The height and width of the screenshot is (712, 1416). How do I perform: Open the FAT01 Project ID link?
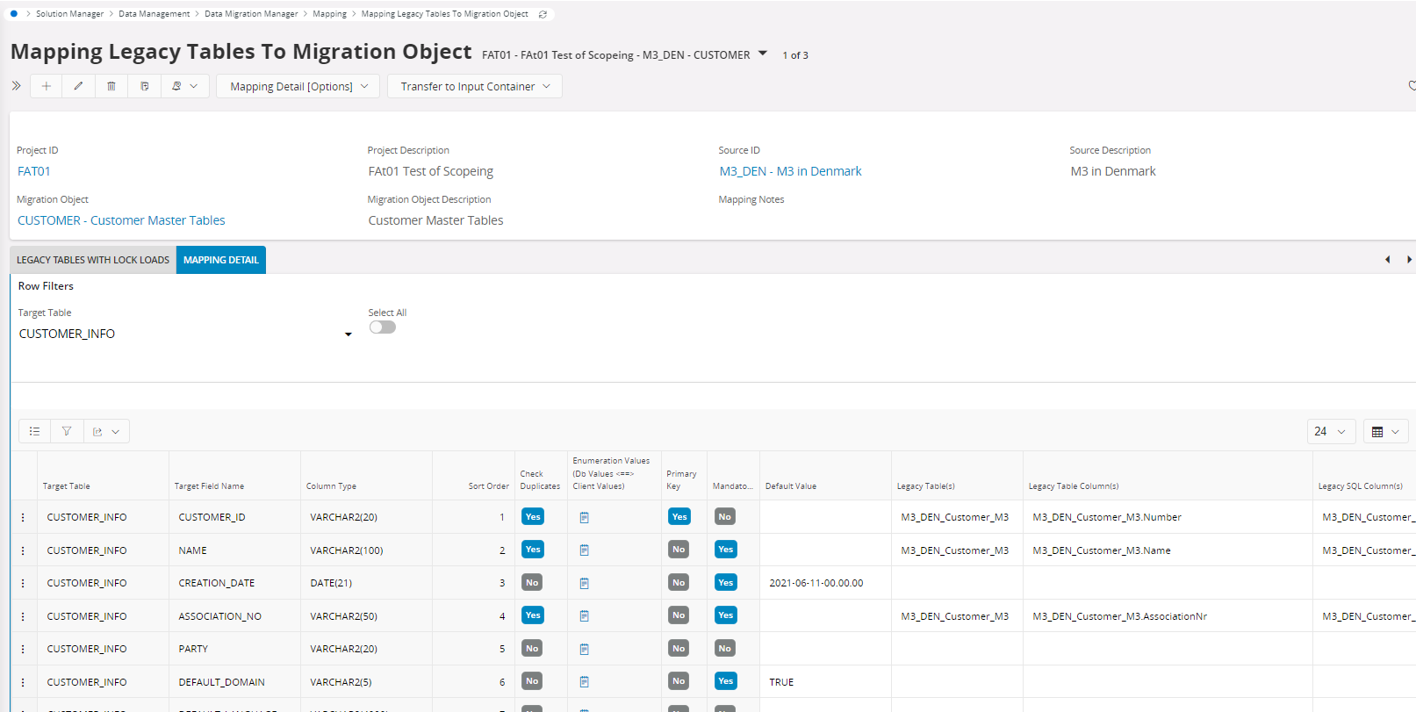tap(34, 171)
